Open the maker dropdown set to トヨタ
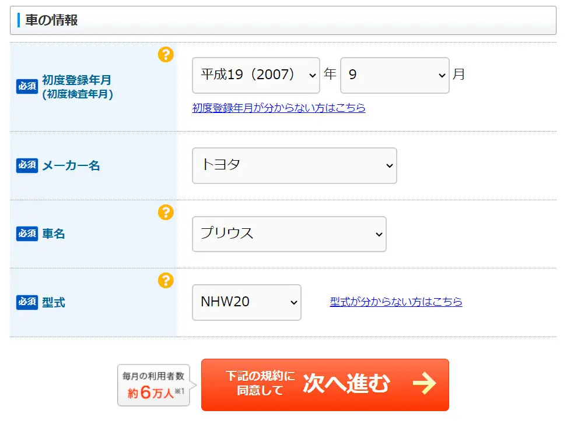 294,165
